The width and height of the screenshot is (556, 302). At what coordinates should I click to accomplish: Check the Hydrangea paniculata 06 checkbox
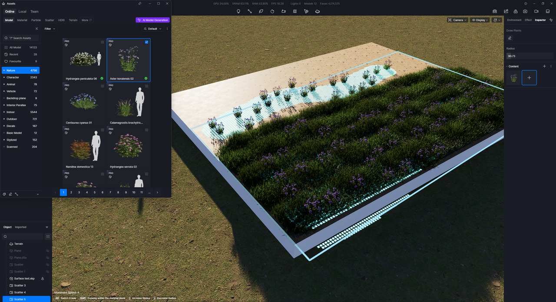pyautogui.click(x=103, y=42)
